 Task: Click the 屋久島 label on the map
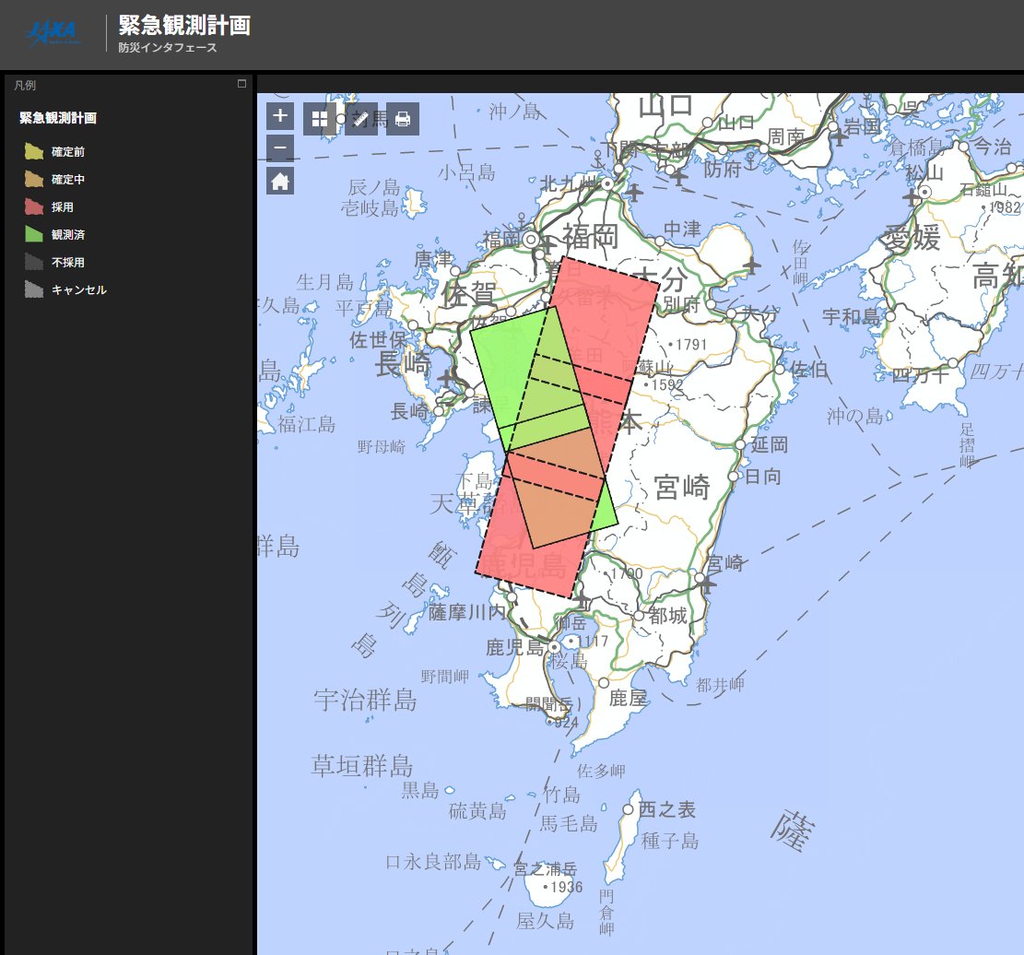coord(546,921)
